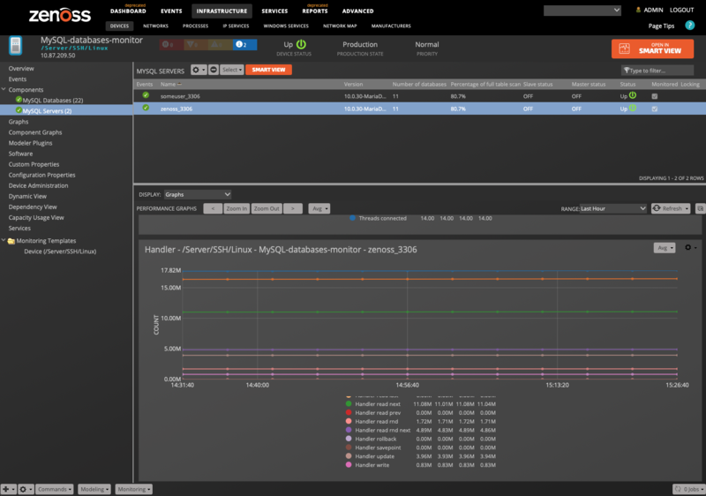Click the Admin user icon
The width and height of the screenshot is (706, 496).
638,10
